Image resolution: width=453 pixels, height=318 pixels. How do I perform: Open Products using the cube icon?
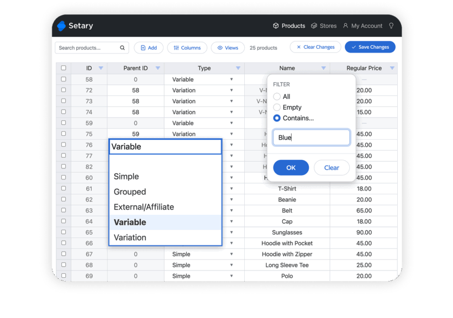[x=275, y=25]
